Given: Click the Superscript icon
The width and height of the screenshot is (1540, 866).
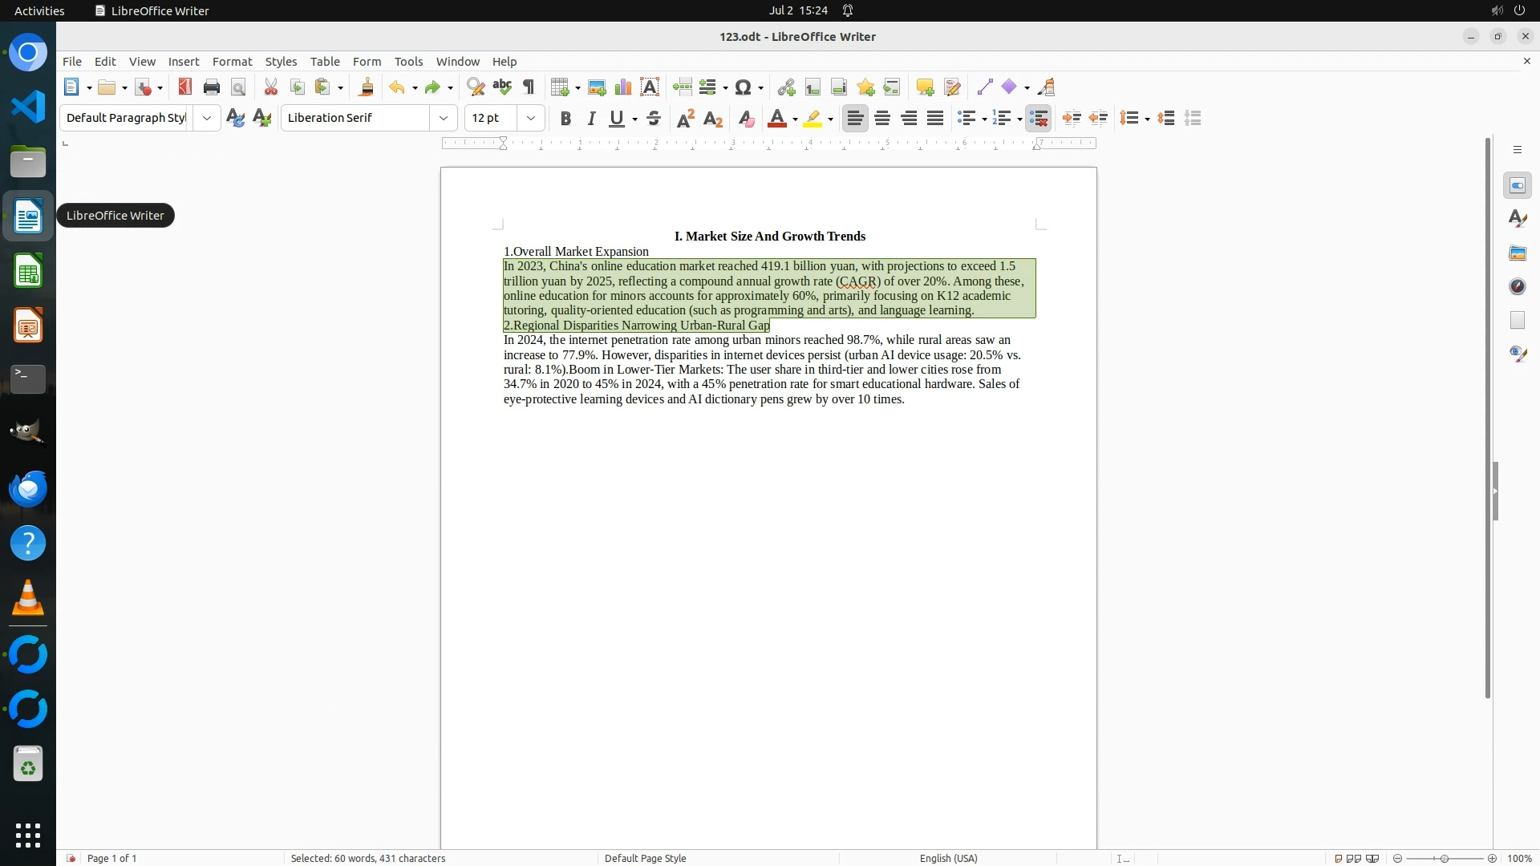Looking at the screenshot, I should 685,119.
